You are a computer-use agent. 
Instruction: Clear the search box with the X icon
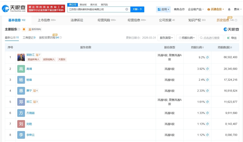tap(127, 9)
